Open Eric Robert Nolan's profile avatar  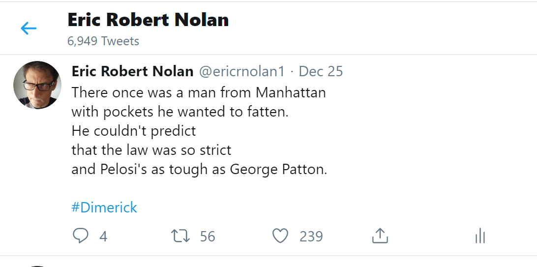[x=37, y=85]
